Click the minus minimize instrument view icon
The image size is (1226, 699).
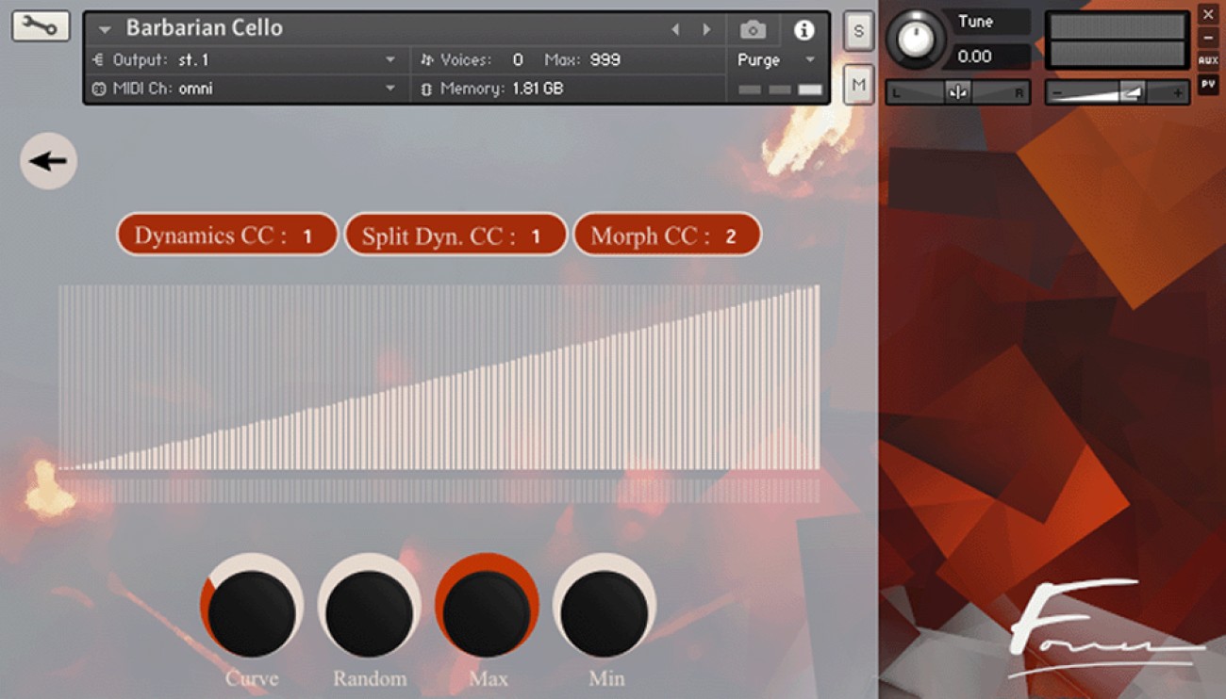[1207, 38]
